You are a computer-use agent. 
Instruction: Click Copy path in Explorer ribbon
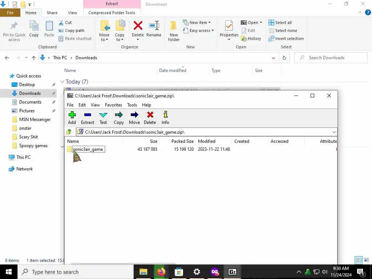coord(72,31)
